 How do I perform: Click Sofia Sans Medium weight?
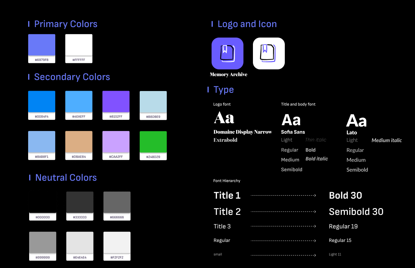pyautogui.click(x=290, y=160)
